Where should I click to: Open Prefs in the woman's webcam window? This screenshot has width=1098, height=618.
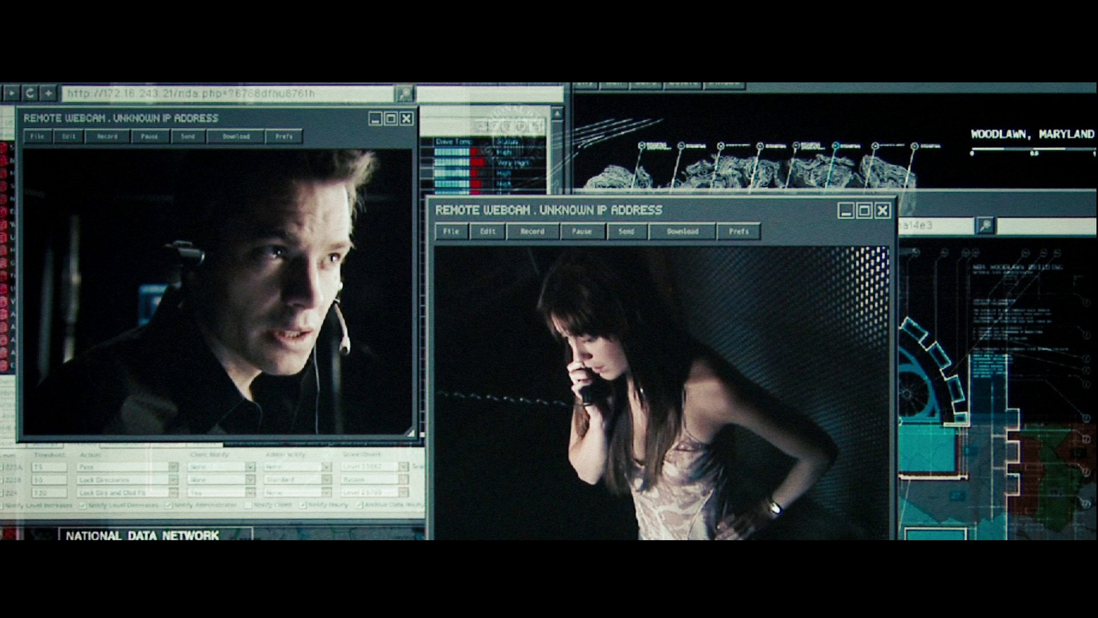click(x=738, y=231)
